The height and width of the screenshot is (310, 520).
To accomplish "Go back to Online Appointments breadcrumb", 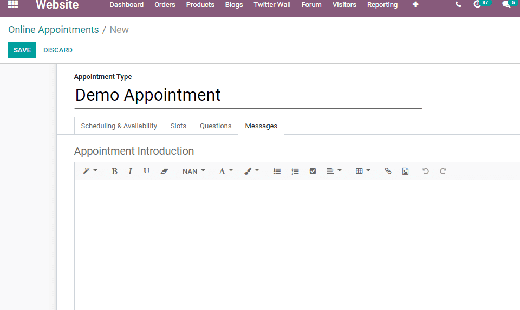I will [54, 29].
